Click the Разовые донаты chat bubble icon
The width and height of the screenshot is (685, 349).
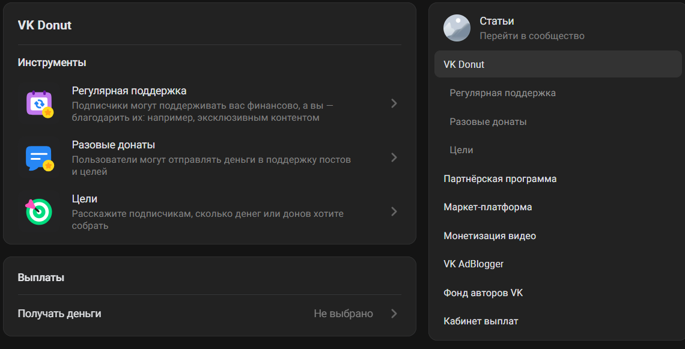click(39, 157)
